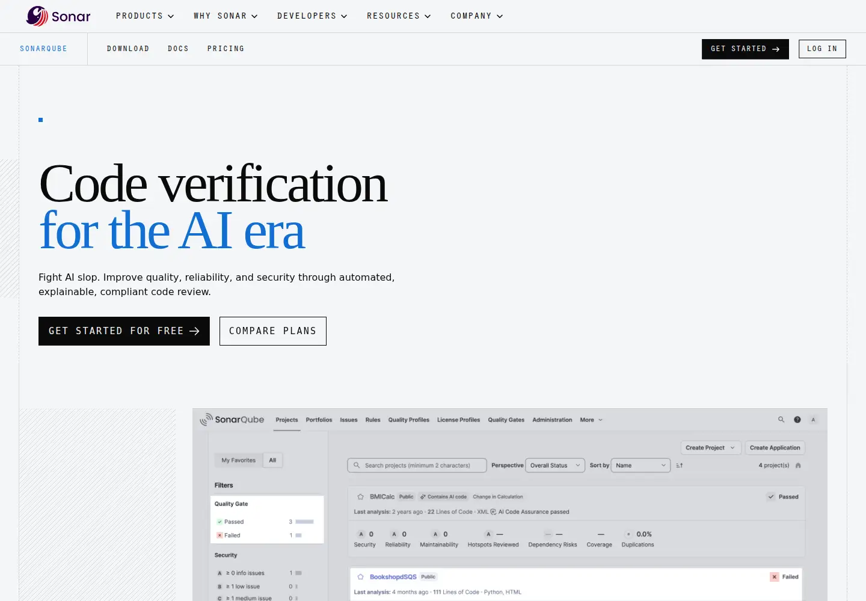866x601 pixels.
Task: Select the Failed quality gate filter
Action: tap(265, 535)
